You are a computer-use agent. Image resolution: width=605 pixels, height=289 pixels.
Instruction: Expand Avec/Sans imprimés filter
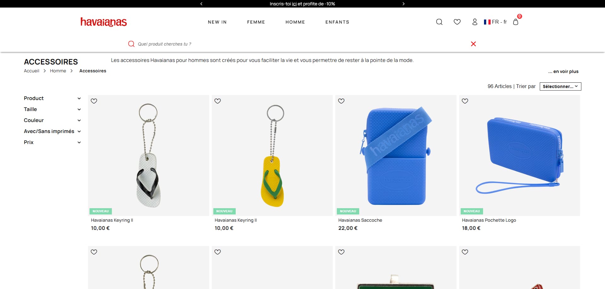[x=52, y=131]
